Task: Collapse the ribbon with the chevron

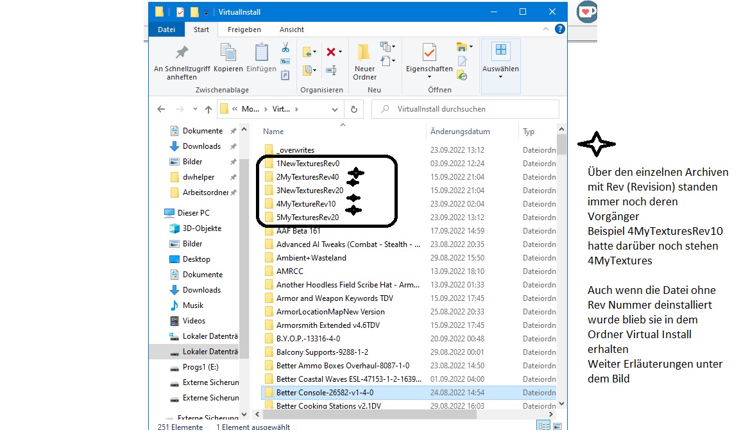Action: point(547,30)
